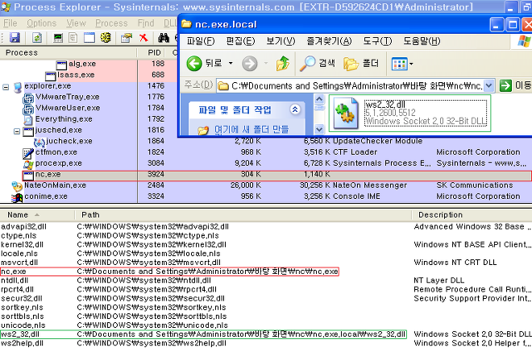Collapse the jusched.exe tree node

coord(17,131)
